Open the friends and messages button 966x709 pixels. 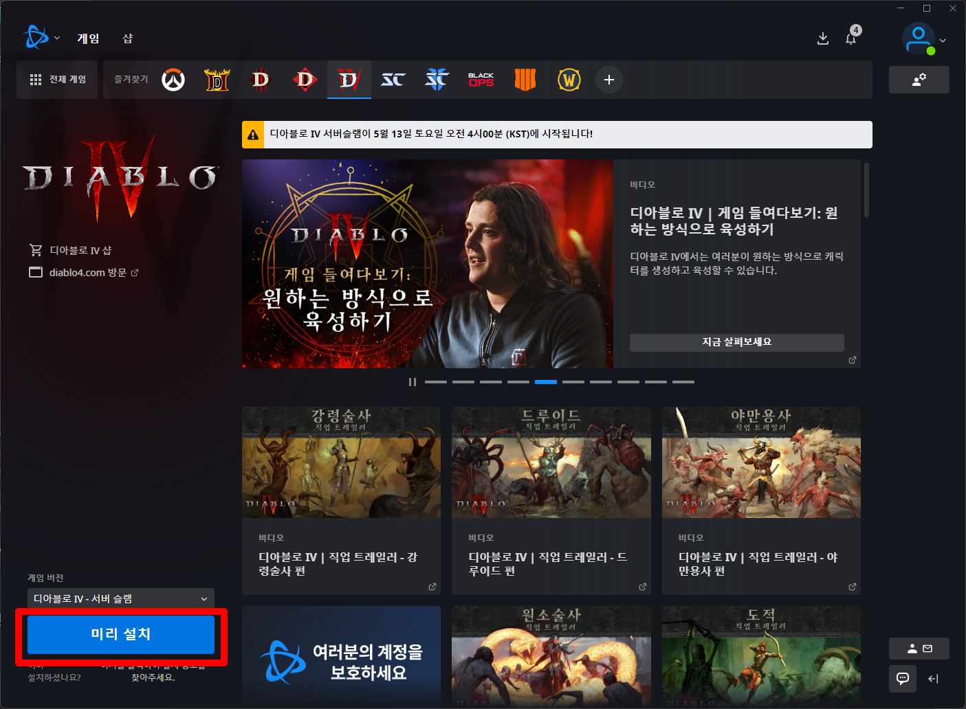click(x=919, y=649)
